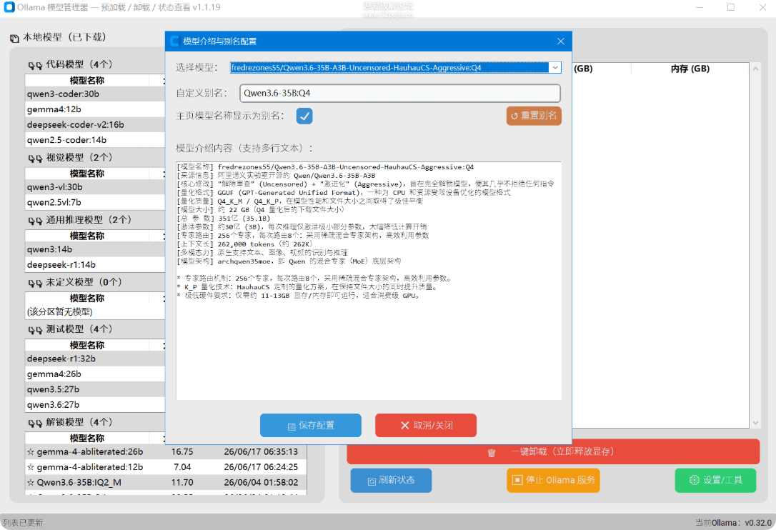Select gemma4:26b test model
The image size is (776, 530).
pyautogui.click(x=95, y=374)
